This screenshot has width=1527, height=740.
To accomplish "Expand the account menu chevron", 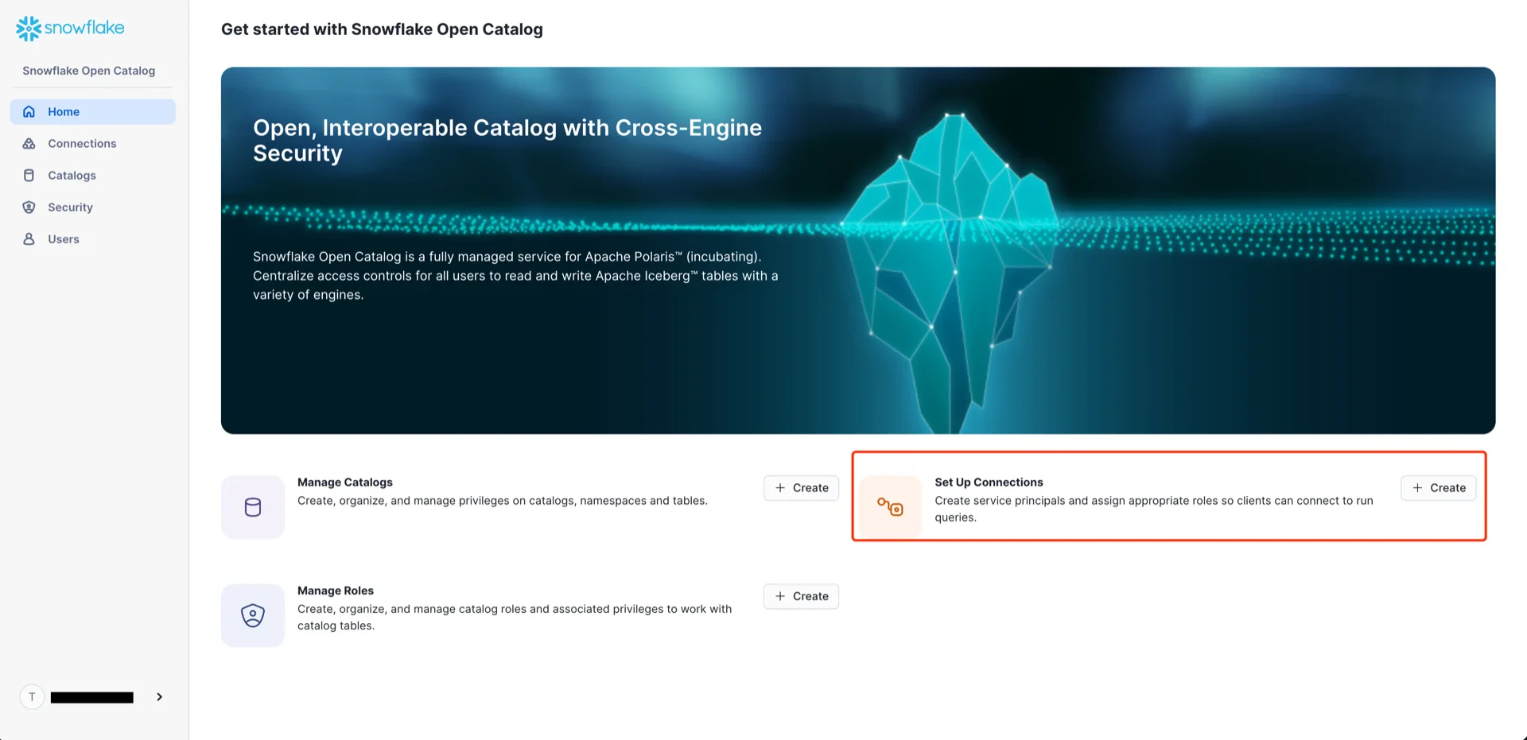I will click(160, 697).
